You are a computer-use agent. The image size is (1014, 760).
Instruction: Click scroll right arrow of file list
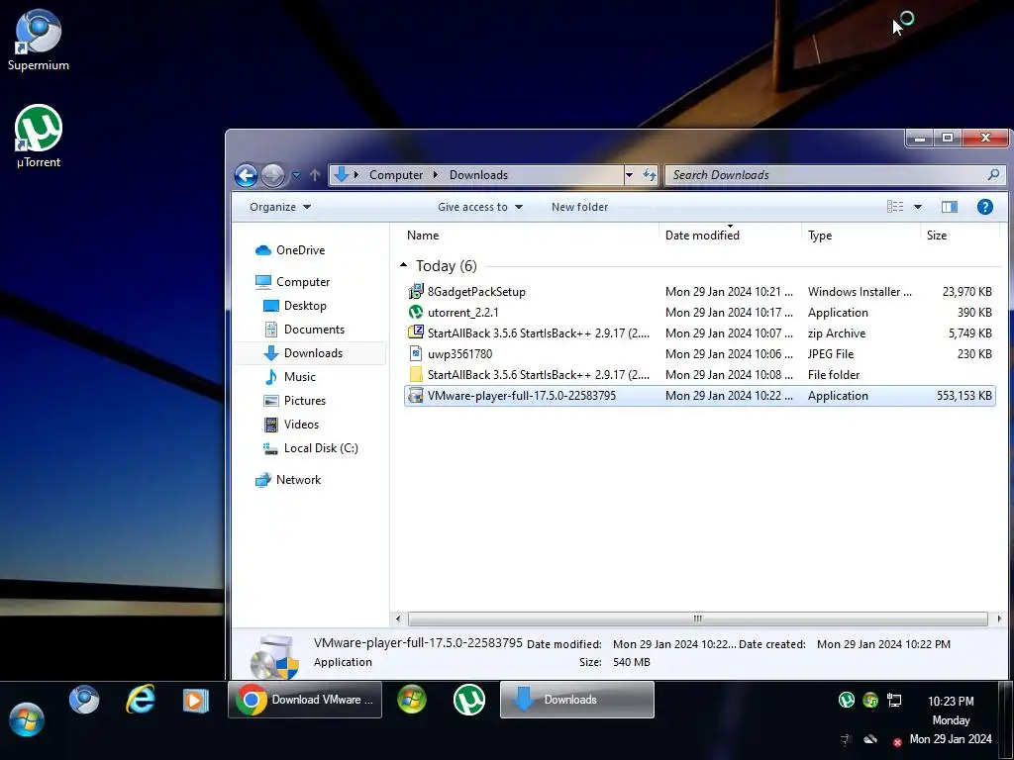coord(999,619)
